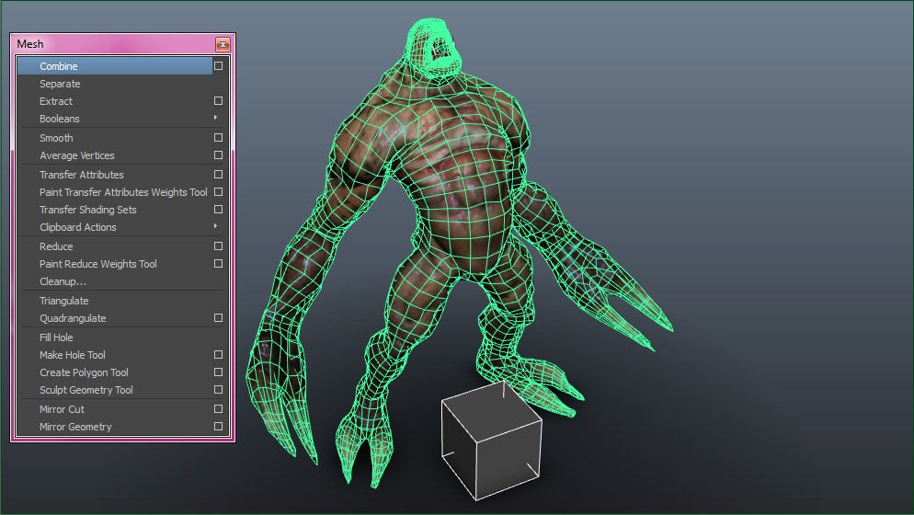The image size is (914, 515).
Task: Activate the Create Polygon Tool
Action: (x=84, y=372)
